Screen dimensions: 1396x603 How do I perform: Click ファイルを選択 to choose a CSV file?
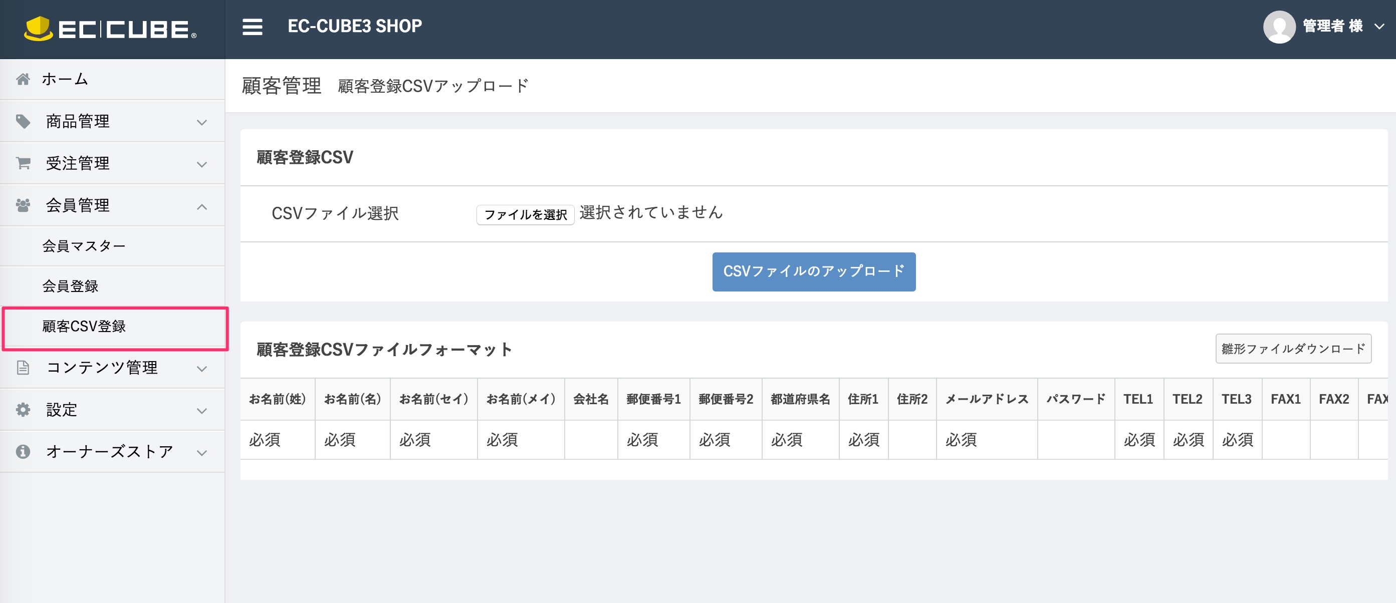[x=525, y=214]
